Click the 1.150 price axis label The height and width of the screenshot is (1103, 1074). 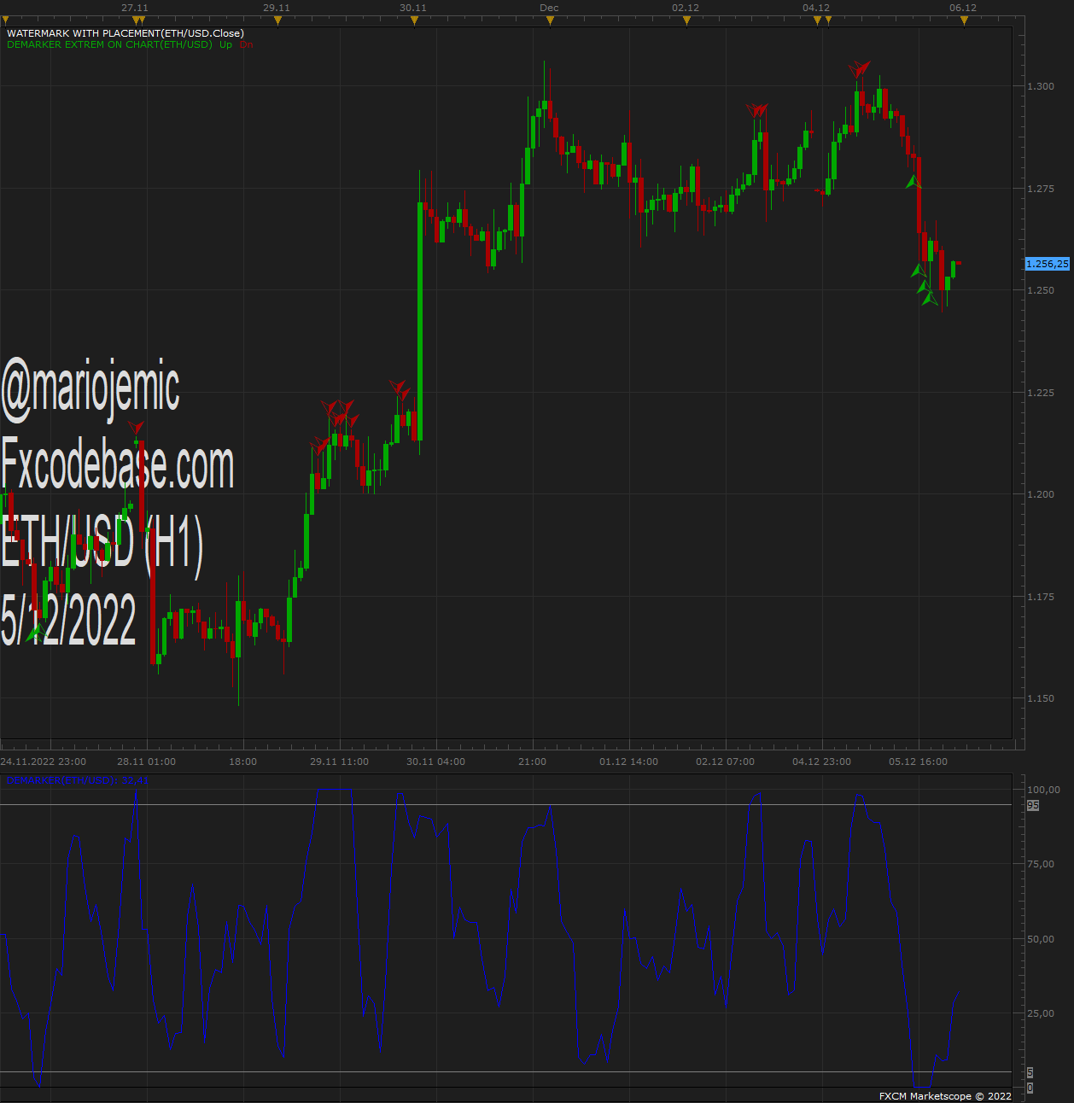pyautogui.click(x=1040, y=698)
